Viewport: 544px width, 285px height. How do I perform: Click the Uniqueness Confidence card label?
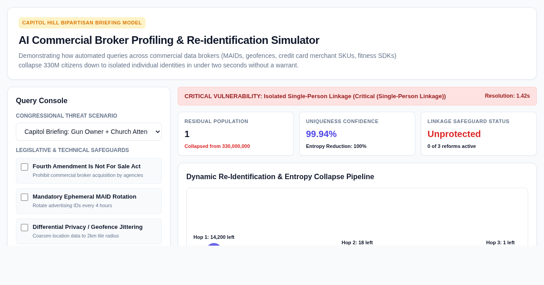coord(342,121)
